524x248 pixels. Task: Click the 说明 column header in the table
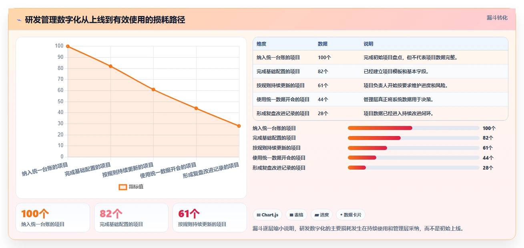[x=368, y=44]
